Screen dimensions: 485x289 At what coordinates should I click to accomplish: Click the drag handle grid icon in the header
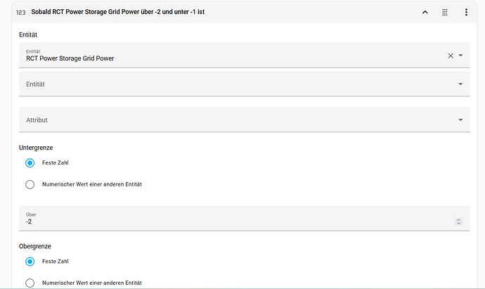point(445,12)
